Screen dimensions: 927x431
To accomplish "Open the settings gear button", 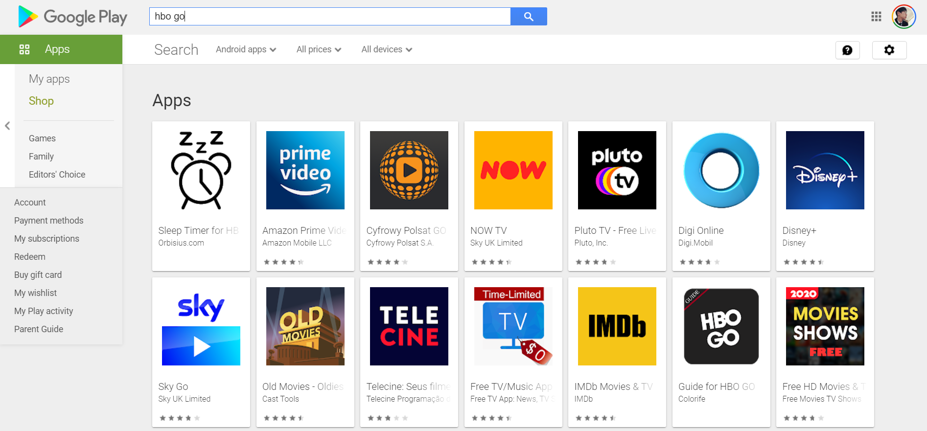I will point(889,50).
